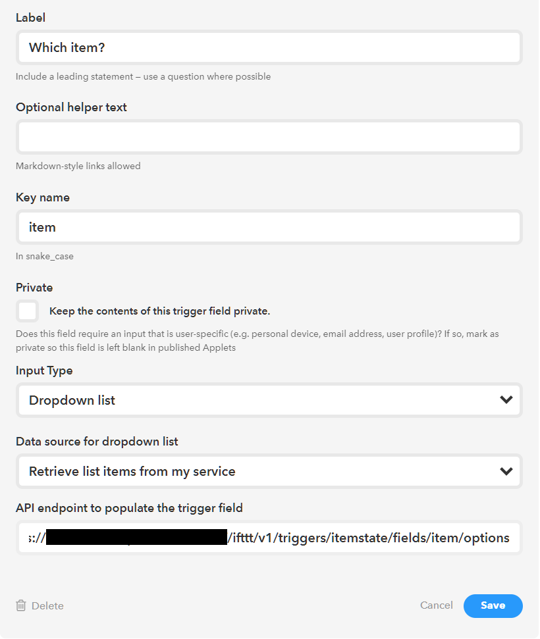Click 'API endpoint to populate the trigger field' heading
This screenshot has height=639, width=540.
(x=129, y=507)
